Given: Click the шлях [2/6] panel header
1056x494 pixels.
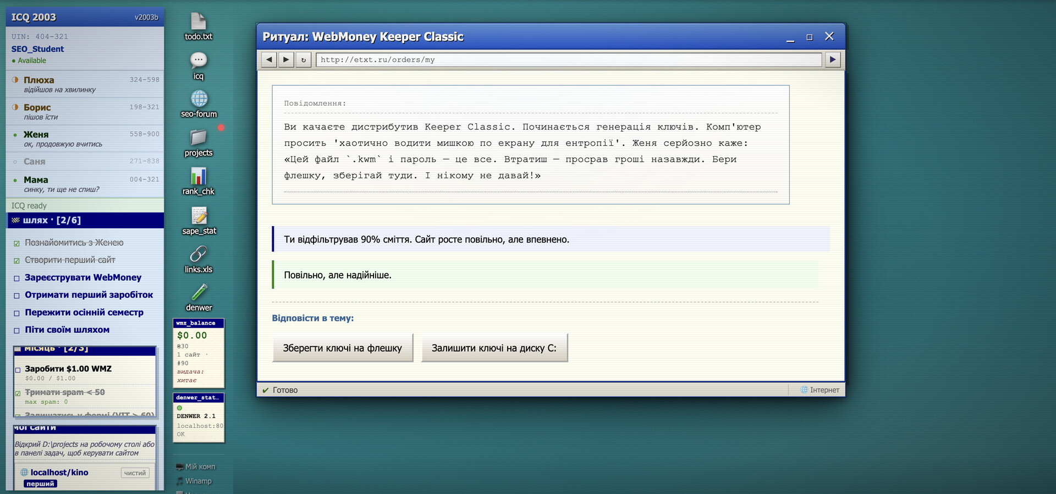Looking at the screenshot, I should pyautogui.click(x=85, y=220).
